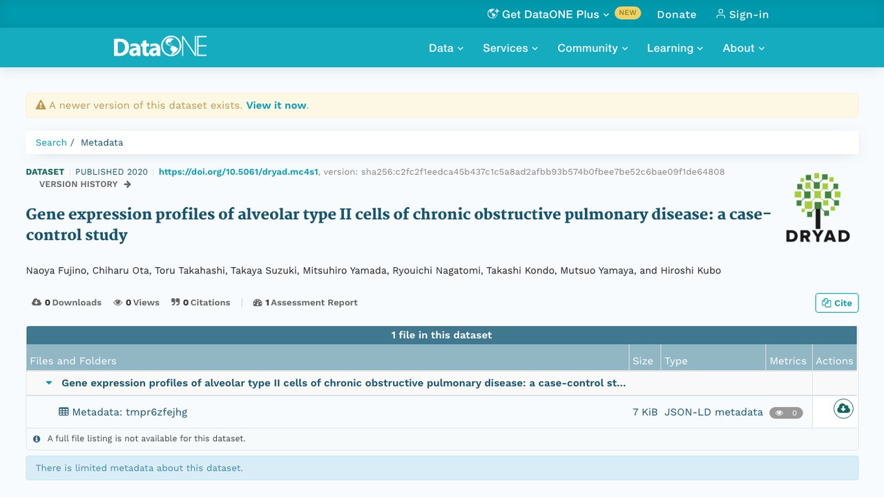Click the limited metadata notice banner
Screen dimensions: 884x497
(x=442, y=468)
